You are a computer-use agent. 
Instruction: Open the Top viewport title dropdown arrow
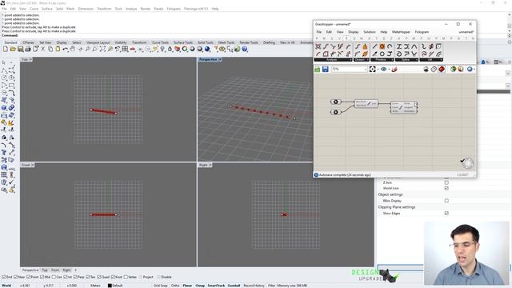[30, 59]
